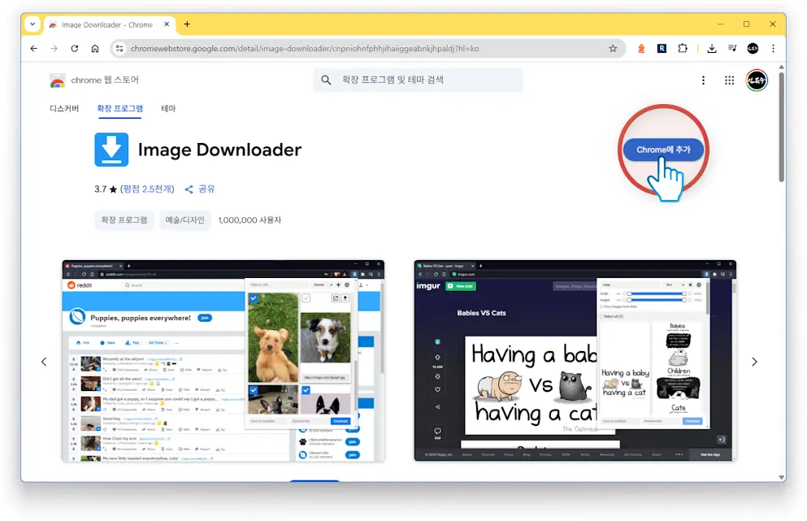Click the Chrome에 추가 button
This screenshot has width=807, height=521.
pyautogui.click(x=663, y=150)
